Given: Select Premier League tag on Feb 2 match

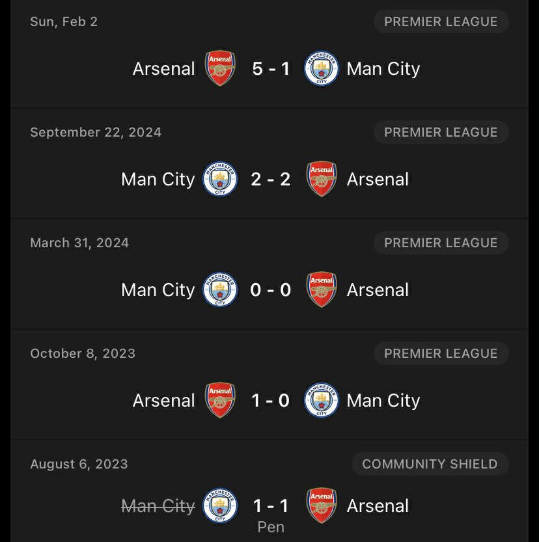Looking at the screenshot, I should tap(441, 21).
